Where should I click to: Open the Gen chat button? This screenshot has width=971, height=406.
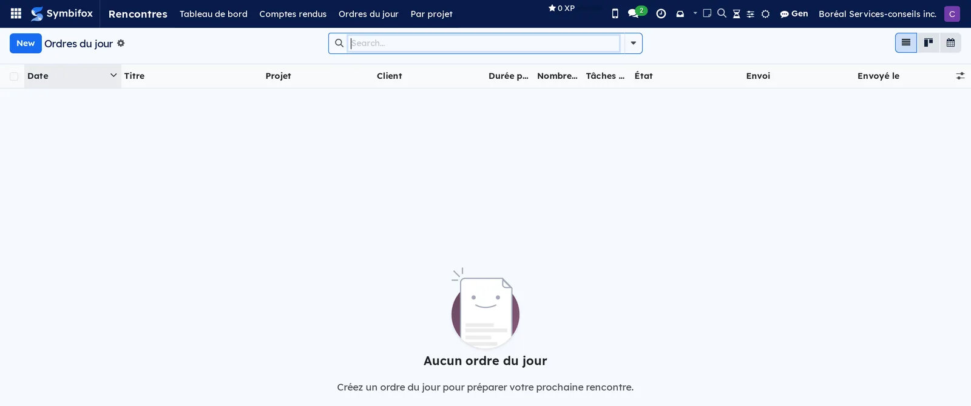(x=794, y=13)
